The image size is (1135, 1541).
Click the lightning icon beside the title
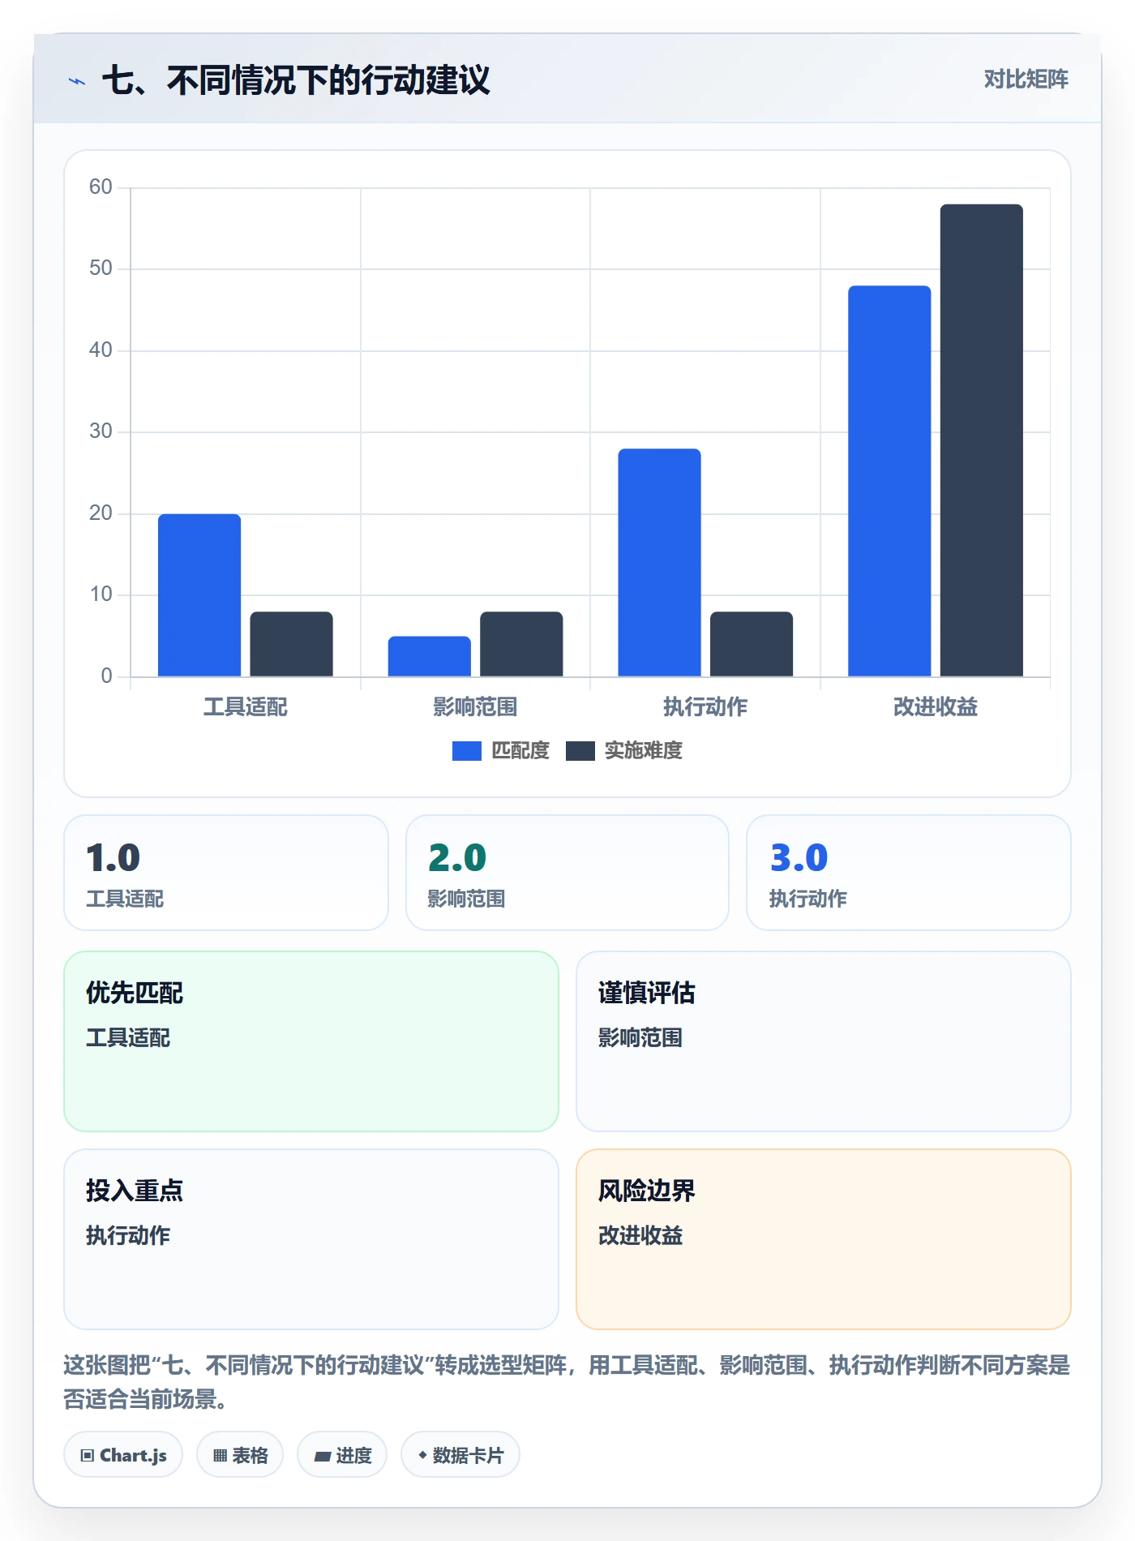[77, 81]
